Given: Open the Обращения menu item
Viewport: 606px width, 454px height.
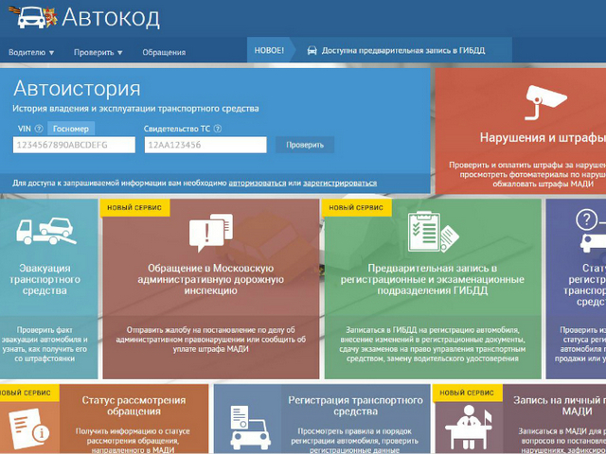Looking at the screenshot, I should click(164, 52).
